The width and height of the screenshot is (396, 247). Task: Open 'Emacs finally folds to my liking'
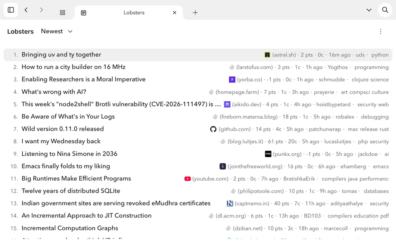coord(66,166)
